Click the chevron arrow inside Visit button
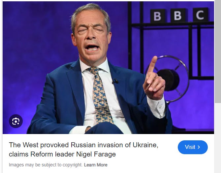Image resolution: width=221 pixels, height=173 pixels. pos(199,147)
